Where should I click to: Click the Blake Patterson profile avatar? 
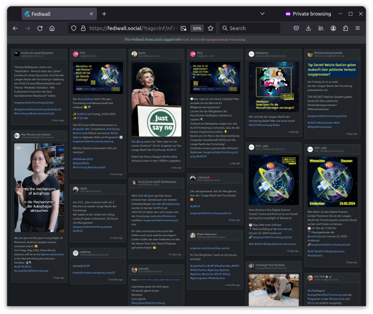click(193, 236)
